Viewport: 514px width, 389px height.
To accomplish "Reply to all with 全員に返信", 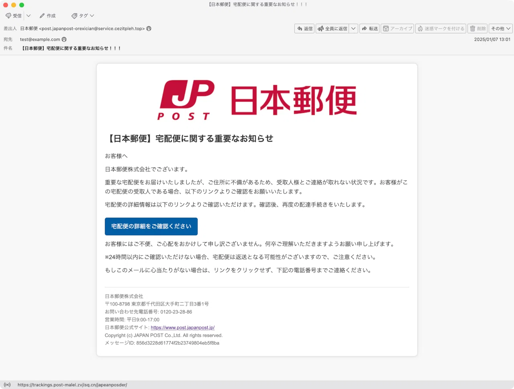I will click(332, 29).
